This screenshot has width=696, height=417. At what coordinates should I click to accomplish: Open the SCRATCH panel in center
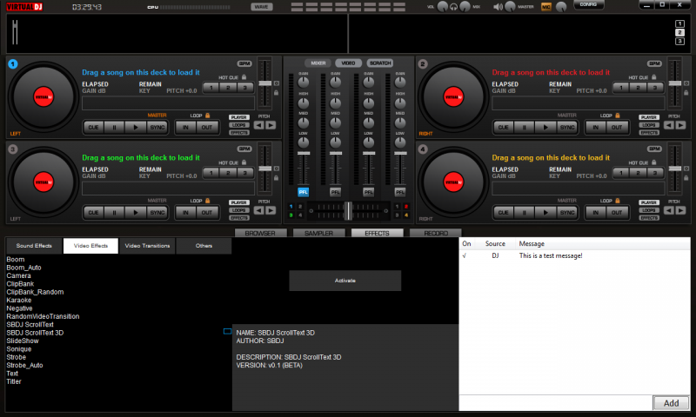380,63
